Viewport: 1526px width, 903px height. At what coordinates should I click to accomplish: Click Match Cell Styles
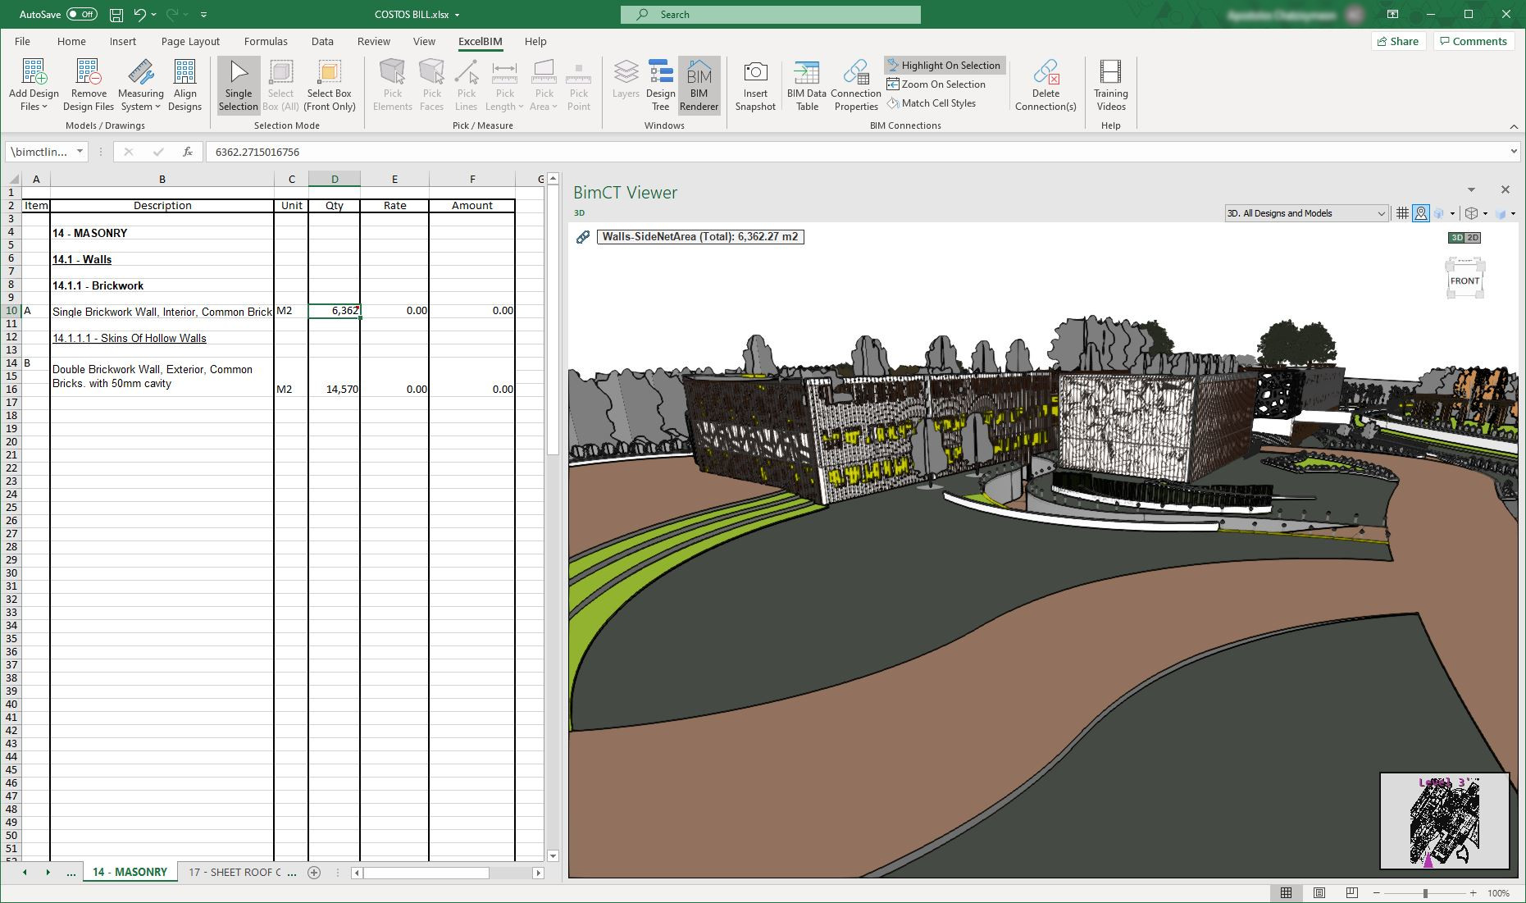coord(932,103)
